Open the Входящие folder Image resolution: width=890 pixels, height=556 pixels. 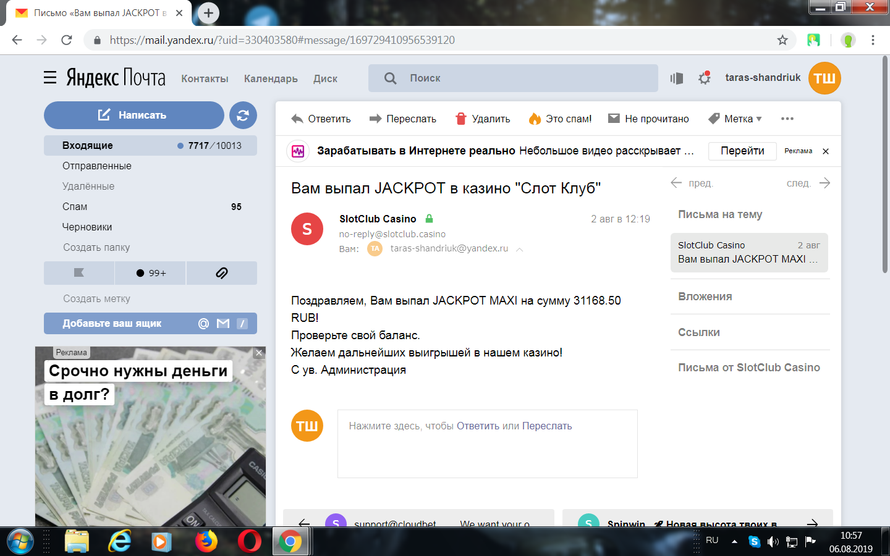tap(150, 146)
